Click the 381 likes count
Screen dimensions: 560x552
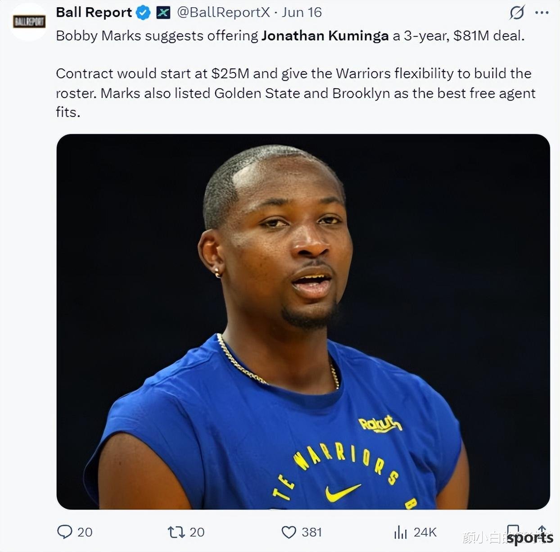tap(312, 532)
